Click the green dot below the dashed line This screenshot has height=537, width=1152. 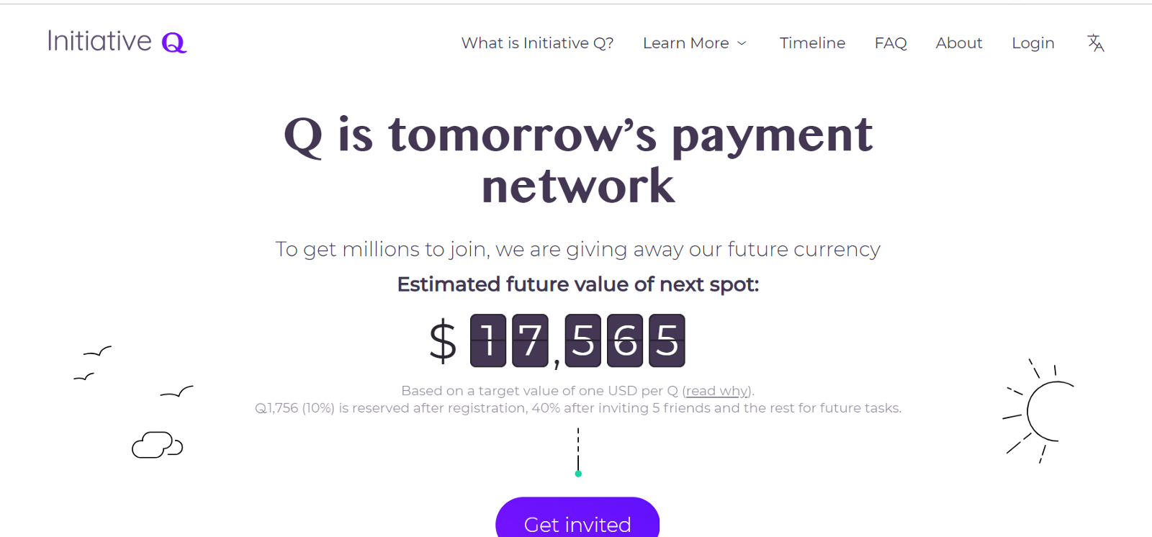[578, 474]
